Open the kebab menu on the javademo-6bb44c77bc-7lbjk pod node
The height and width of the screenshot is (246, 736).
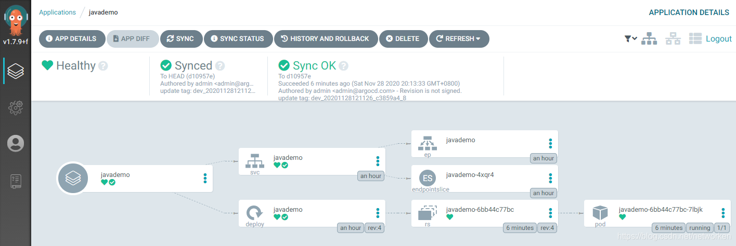coord(723,213)
